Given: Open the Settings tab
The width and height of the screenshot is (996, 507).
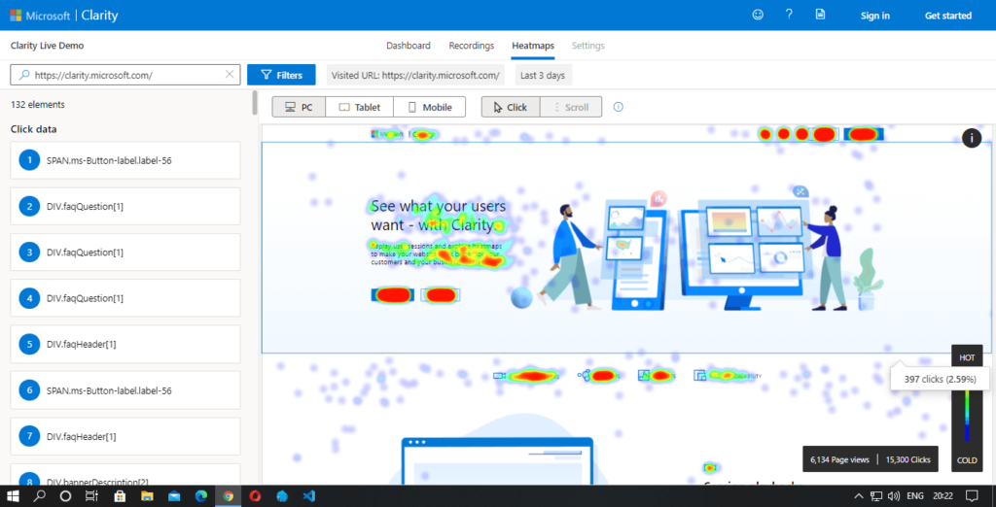Looking at the screenshot, I should click(588, 46).
